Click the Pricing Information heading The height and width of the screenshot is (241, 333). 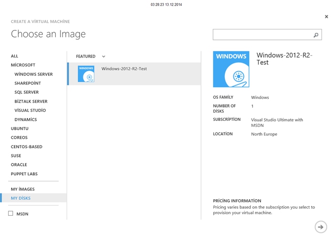[237, 201]
